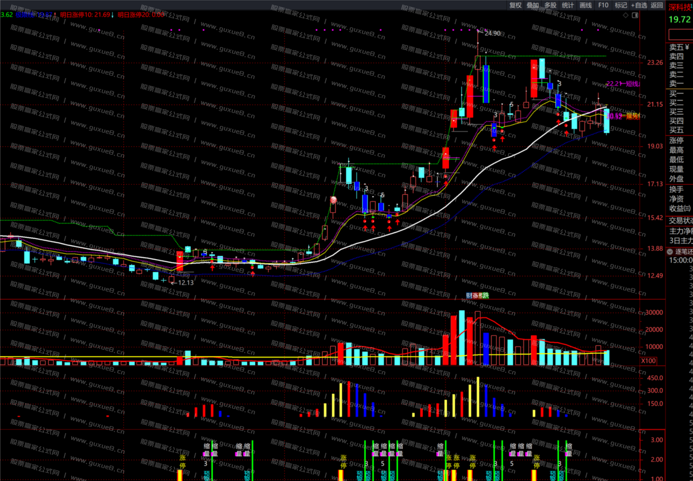The image size is (693, 481).
Task: Click the red ball marker on candlestick
Action: (333, 200)
